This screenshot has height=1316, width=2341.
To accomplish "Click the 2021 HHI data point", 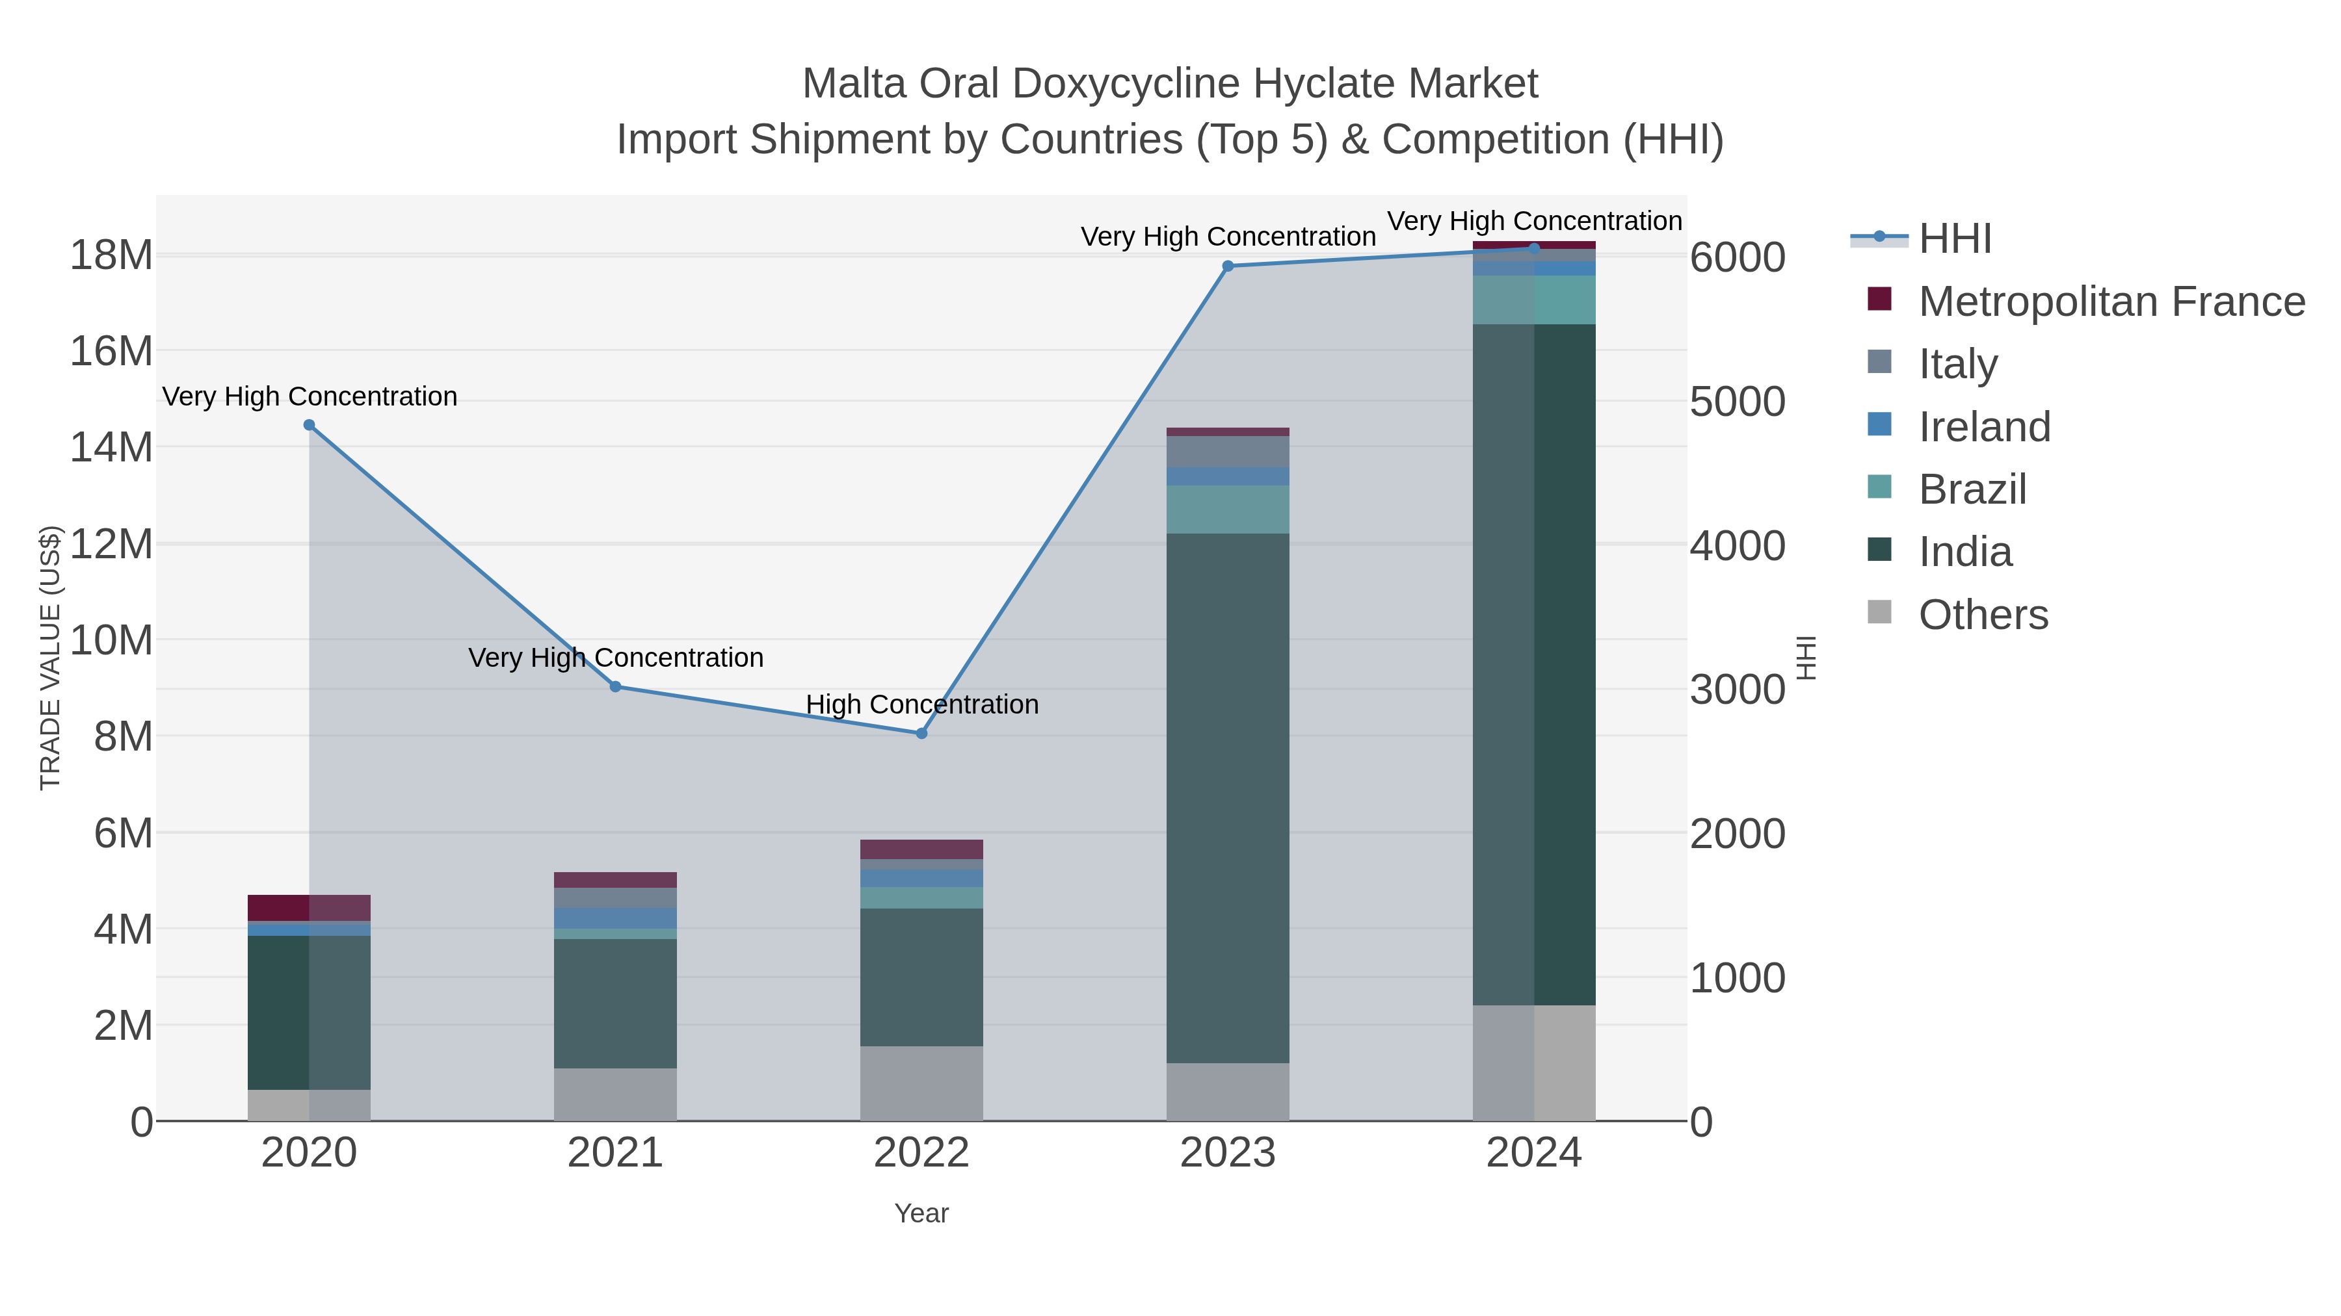I will click(615, 687).
